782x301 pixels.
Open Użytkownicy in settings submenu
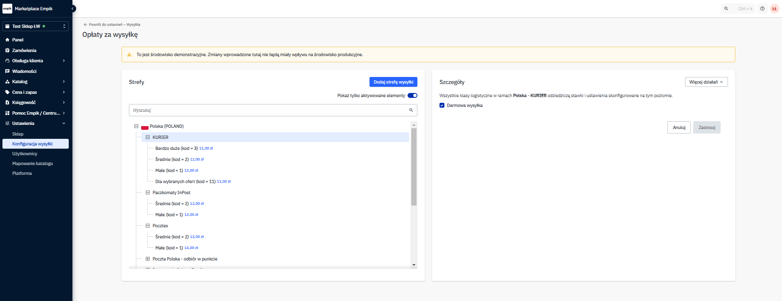(25, 154)
